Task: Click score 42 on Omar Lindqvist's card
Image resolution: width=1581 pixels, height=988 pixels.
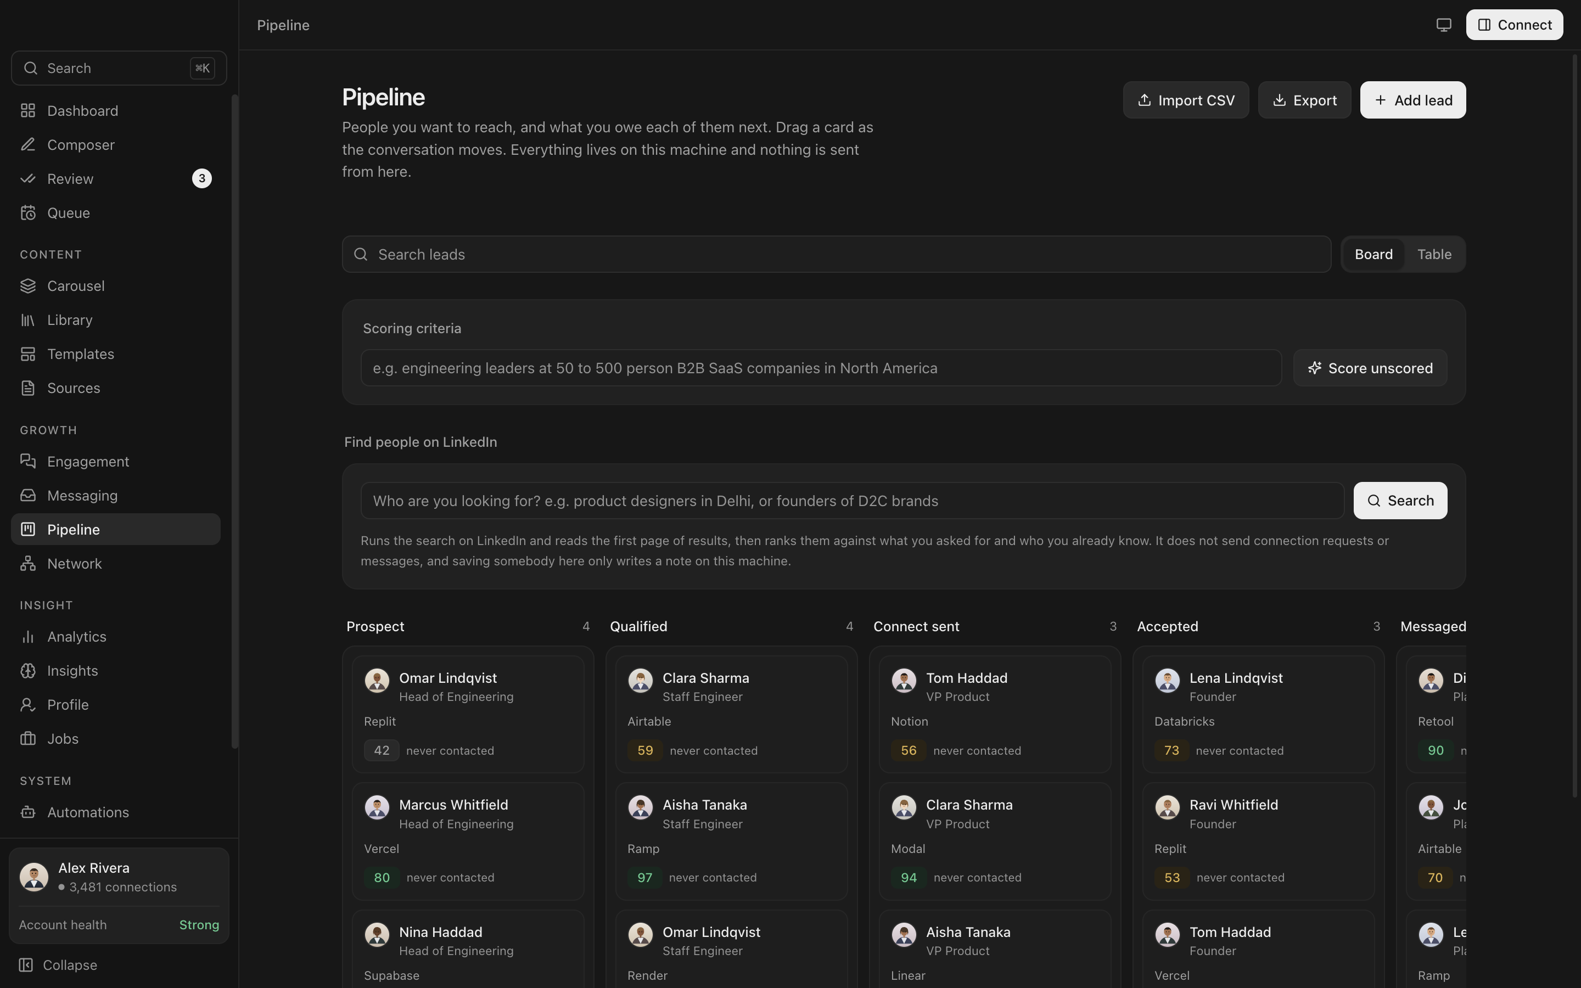Action: coord(382,750)
